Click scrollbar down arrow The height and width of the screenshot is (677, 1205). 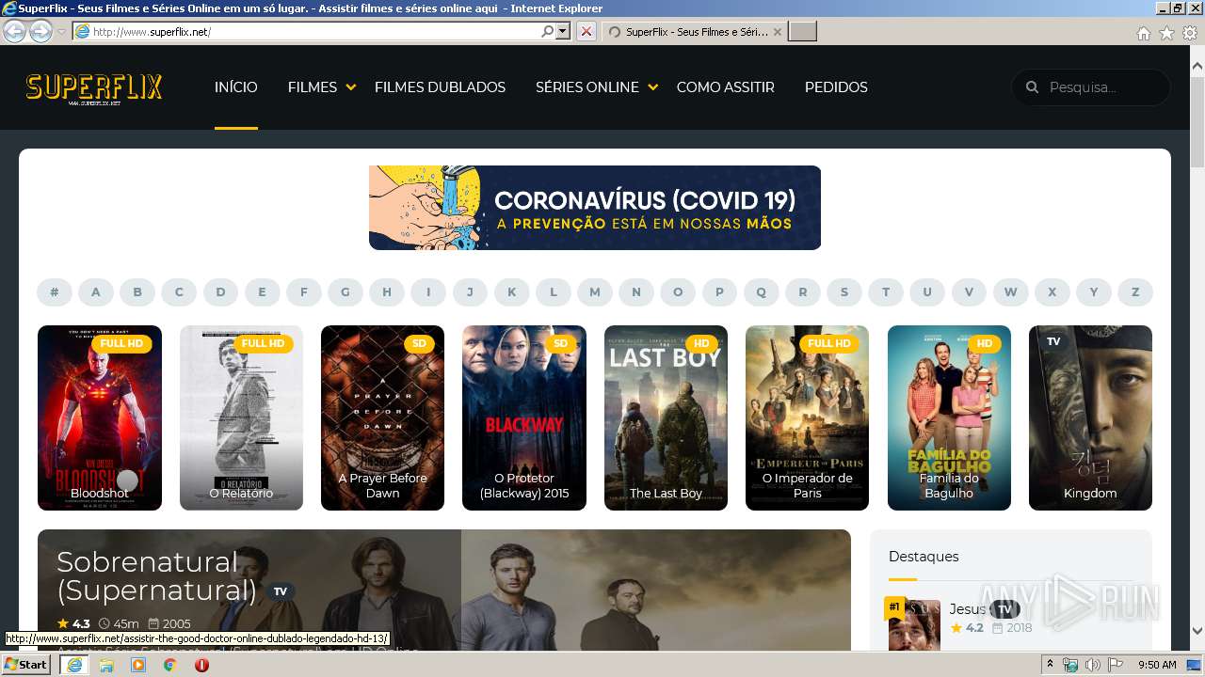pyautogui.click(x=1197, y=631)
